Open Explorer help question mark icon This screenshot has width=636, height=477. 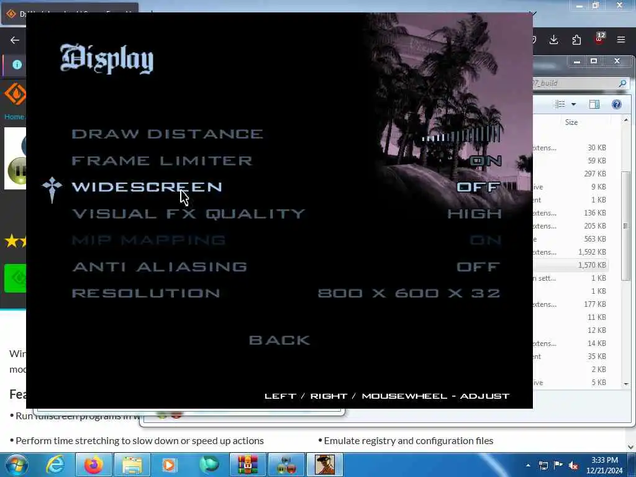coord(617,104)
